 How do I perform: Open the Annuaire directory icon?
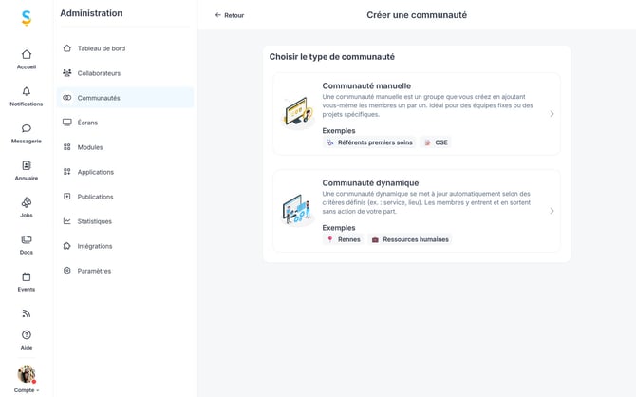27,165
